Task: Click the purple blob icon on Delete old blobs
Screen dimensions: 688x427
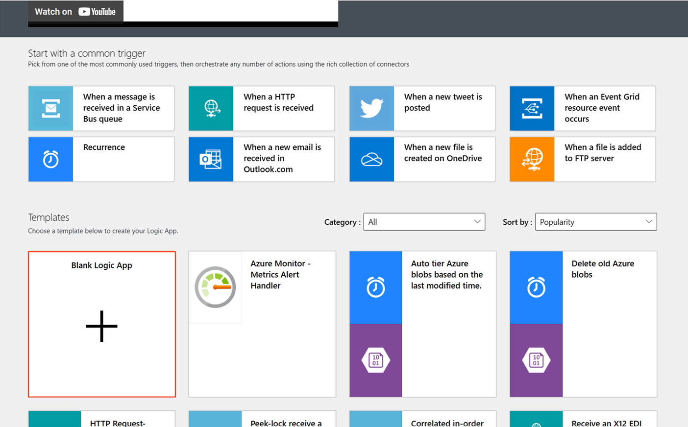Action: coord(536,360)
